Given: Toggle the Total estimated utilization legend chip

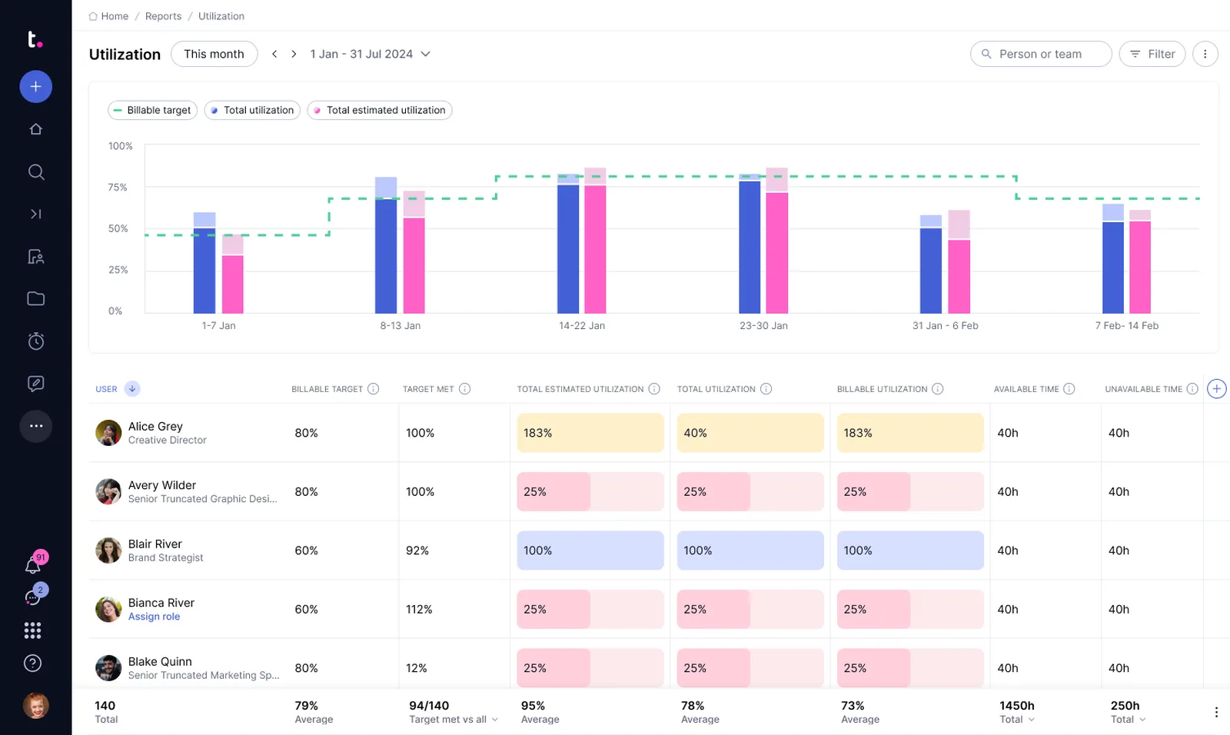Looking at the screenshot, I should pos(379,111).
